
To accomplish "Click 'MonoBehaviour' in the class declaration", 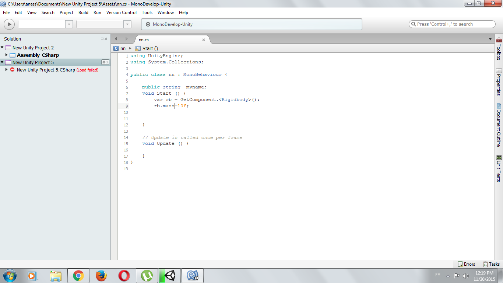I will pyautogui.click(x=202, y=74).
